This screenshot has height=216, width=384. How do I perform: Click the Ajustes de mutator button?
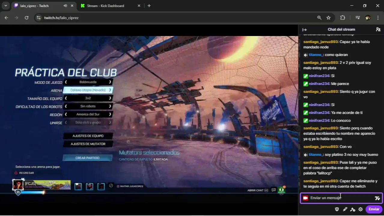tap(88, 144)
